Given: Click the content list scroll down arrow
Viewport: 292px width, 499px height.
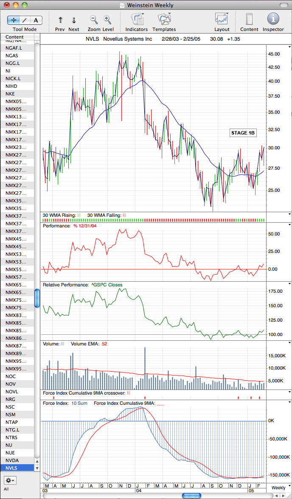Looking at the screenshot, I should click(x=37, y=468).
